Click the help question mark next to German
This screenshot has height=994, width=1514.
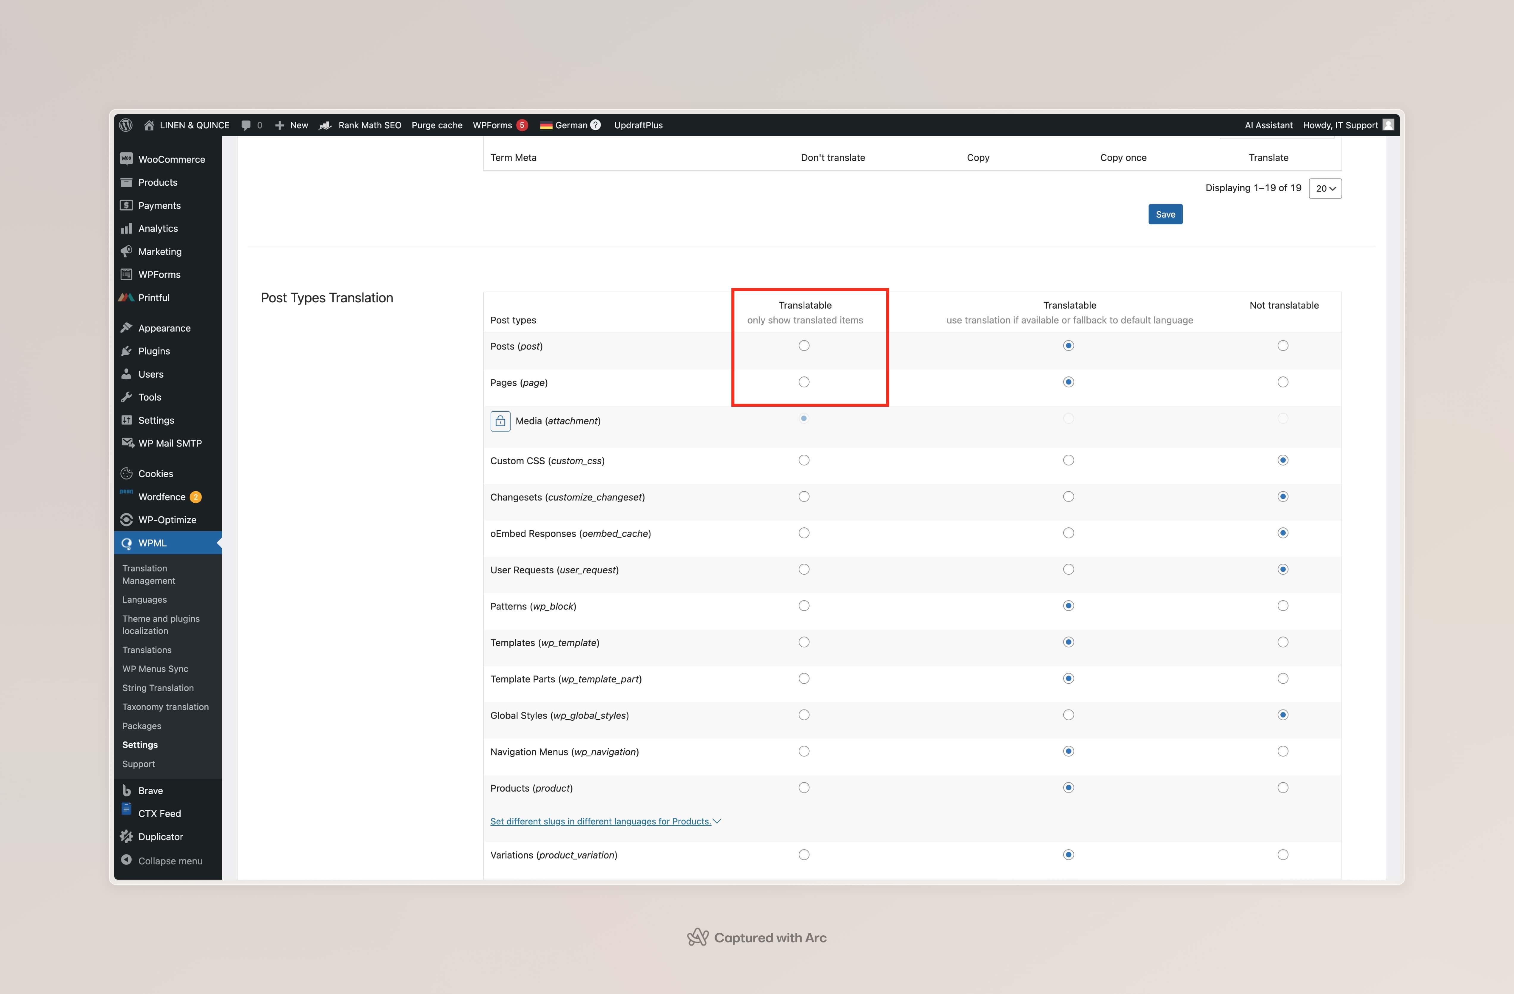pos(595,125)
